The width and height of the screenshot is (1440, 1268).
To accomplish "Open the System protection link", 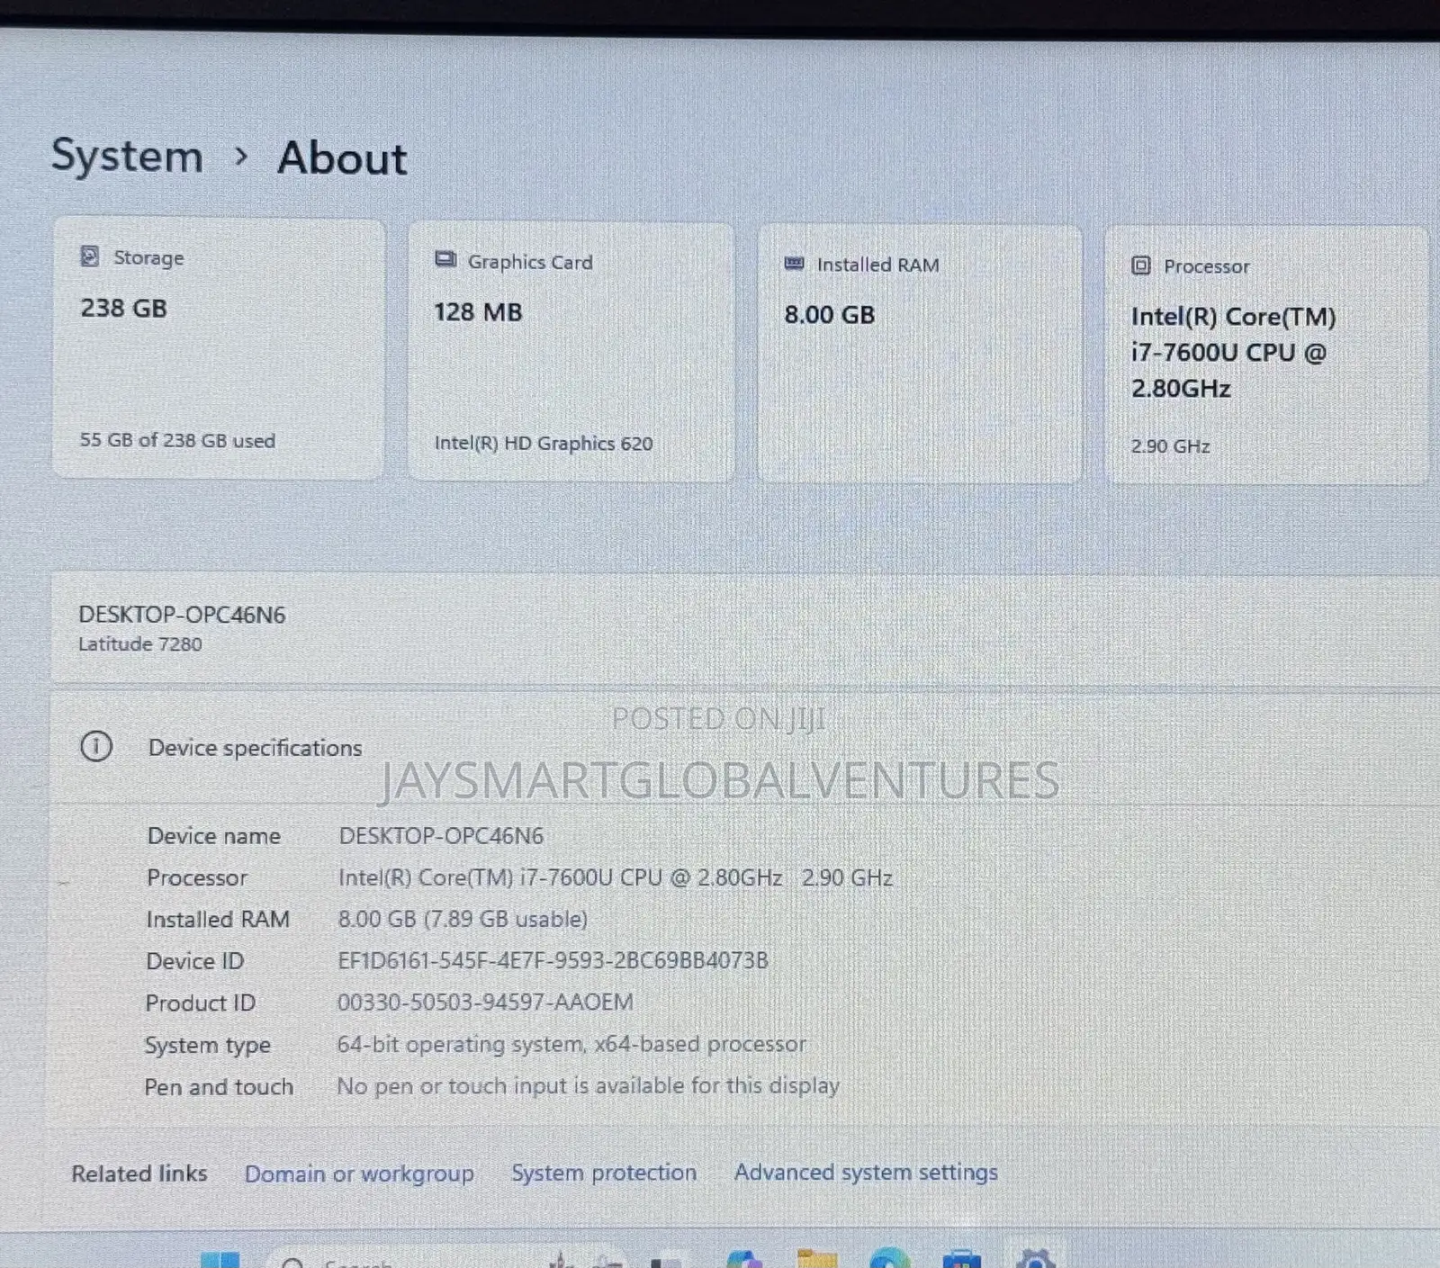I will point(604,1173).
